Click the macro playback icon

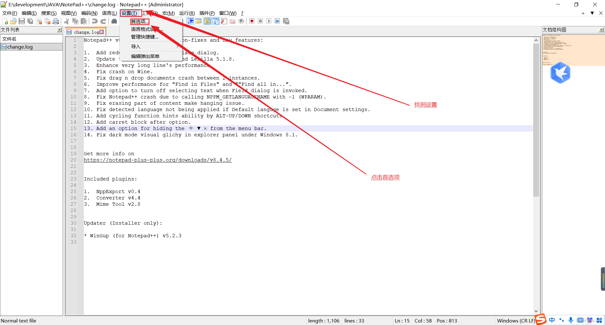click(269, 21)
